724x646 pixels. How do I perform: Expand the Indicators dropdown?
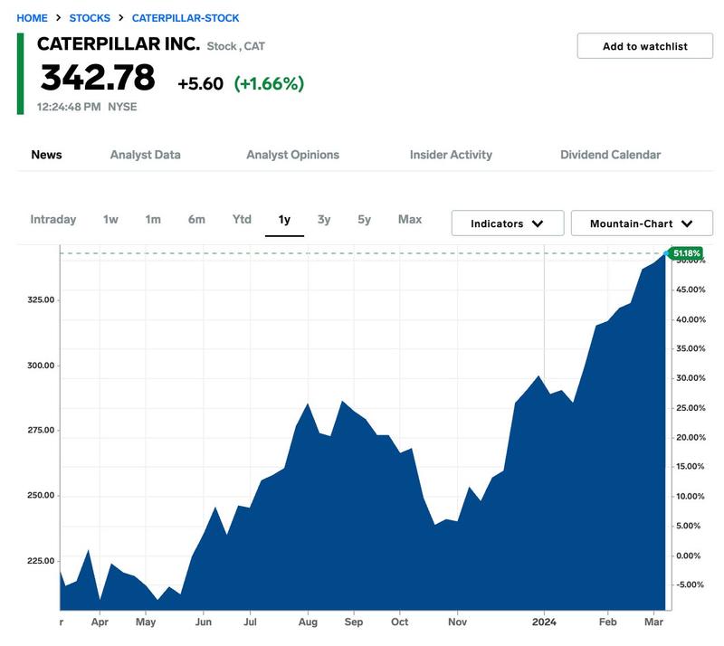tap(508, 223)
